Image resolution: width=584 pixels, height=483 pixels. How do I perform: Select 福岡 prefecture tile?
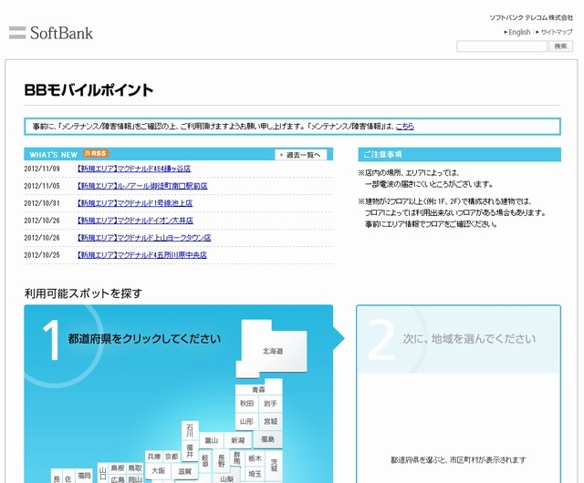[x=85, y=475]
